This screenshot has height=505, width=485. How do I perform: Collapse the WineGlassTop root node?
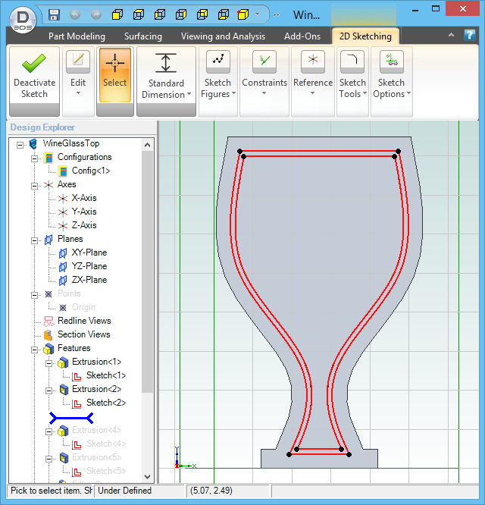click(20, 146)
